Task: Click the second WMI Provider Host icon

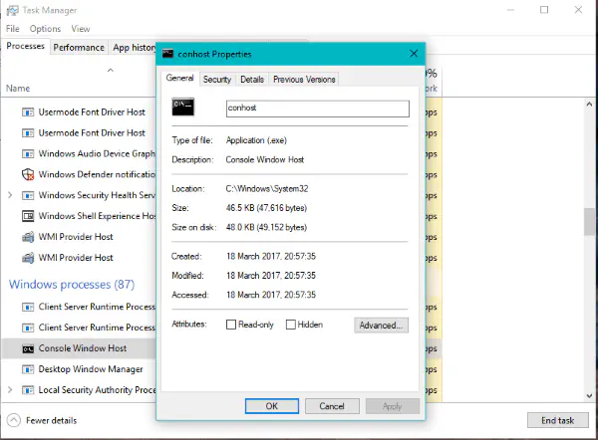Action: tap(28, 258)
